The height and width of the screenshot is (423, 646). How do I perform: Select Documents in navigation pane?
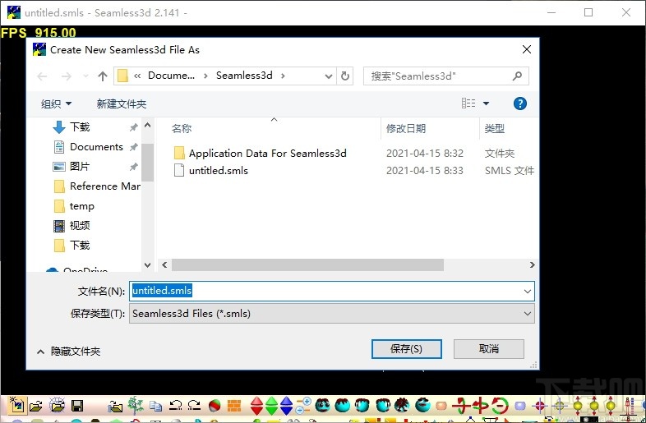pyautogui.click(x=95, y=147)
